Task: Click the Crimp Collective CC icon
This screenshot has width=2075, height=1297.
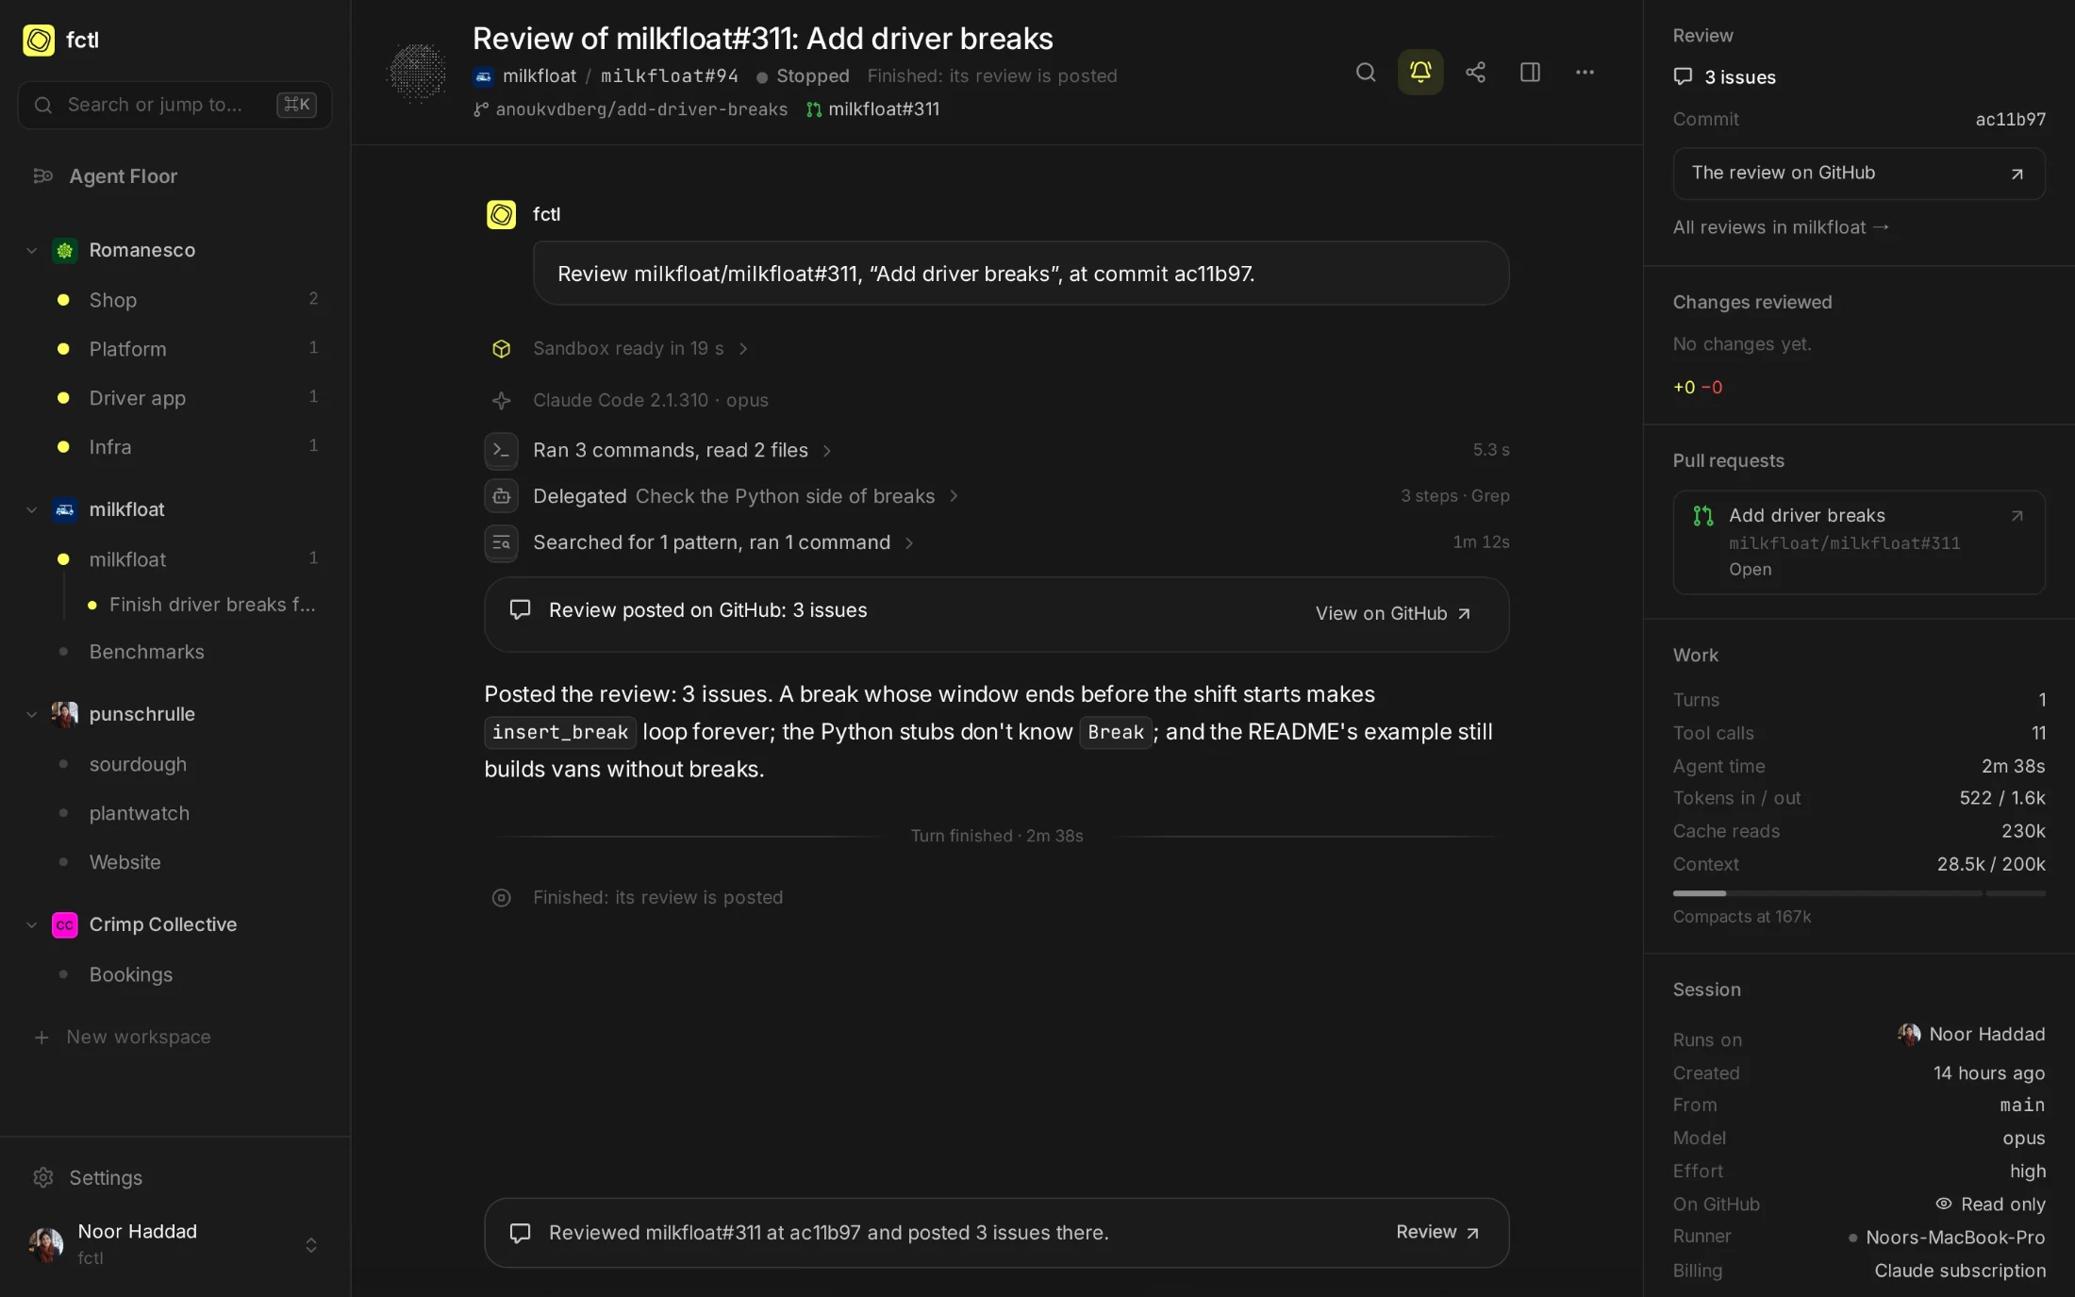Action: [64, 924]
